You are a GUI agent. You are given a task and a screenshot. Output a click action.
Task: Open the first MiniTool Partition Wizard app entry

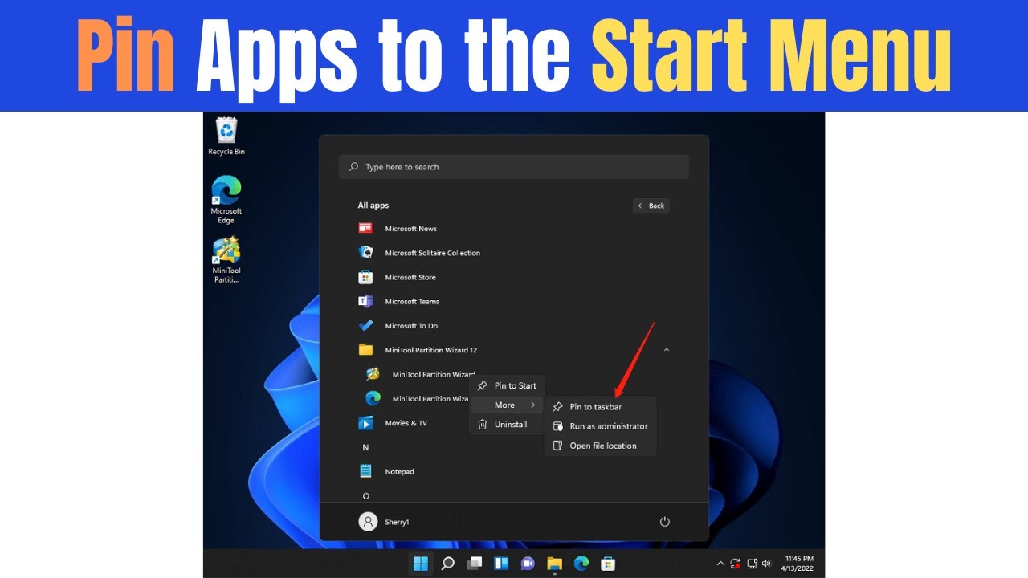[420, 374]
